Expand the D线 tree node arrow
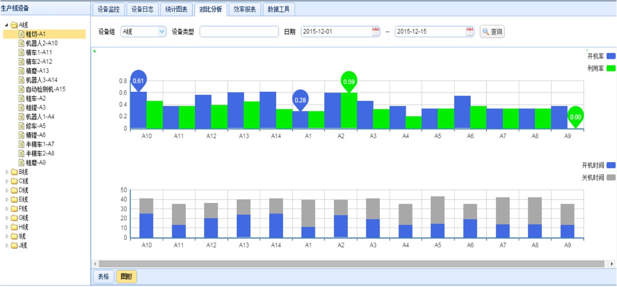The width and height of the screenshot is (617, 287). (x=7, y=190)
